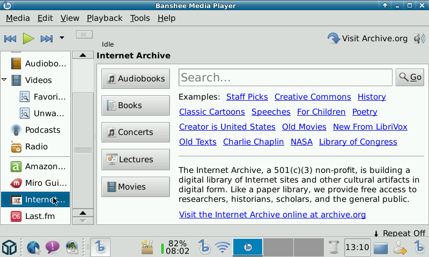Select Internet Archive sidebar item
This screenshot has height=257, width=429.
click(35, 200)
